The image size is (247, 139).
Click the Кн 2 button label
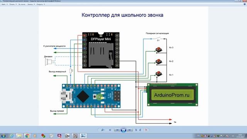pyautogui.click(x=171, y=61)
